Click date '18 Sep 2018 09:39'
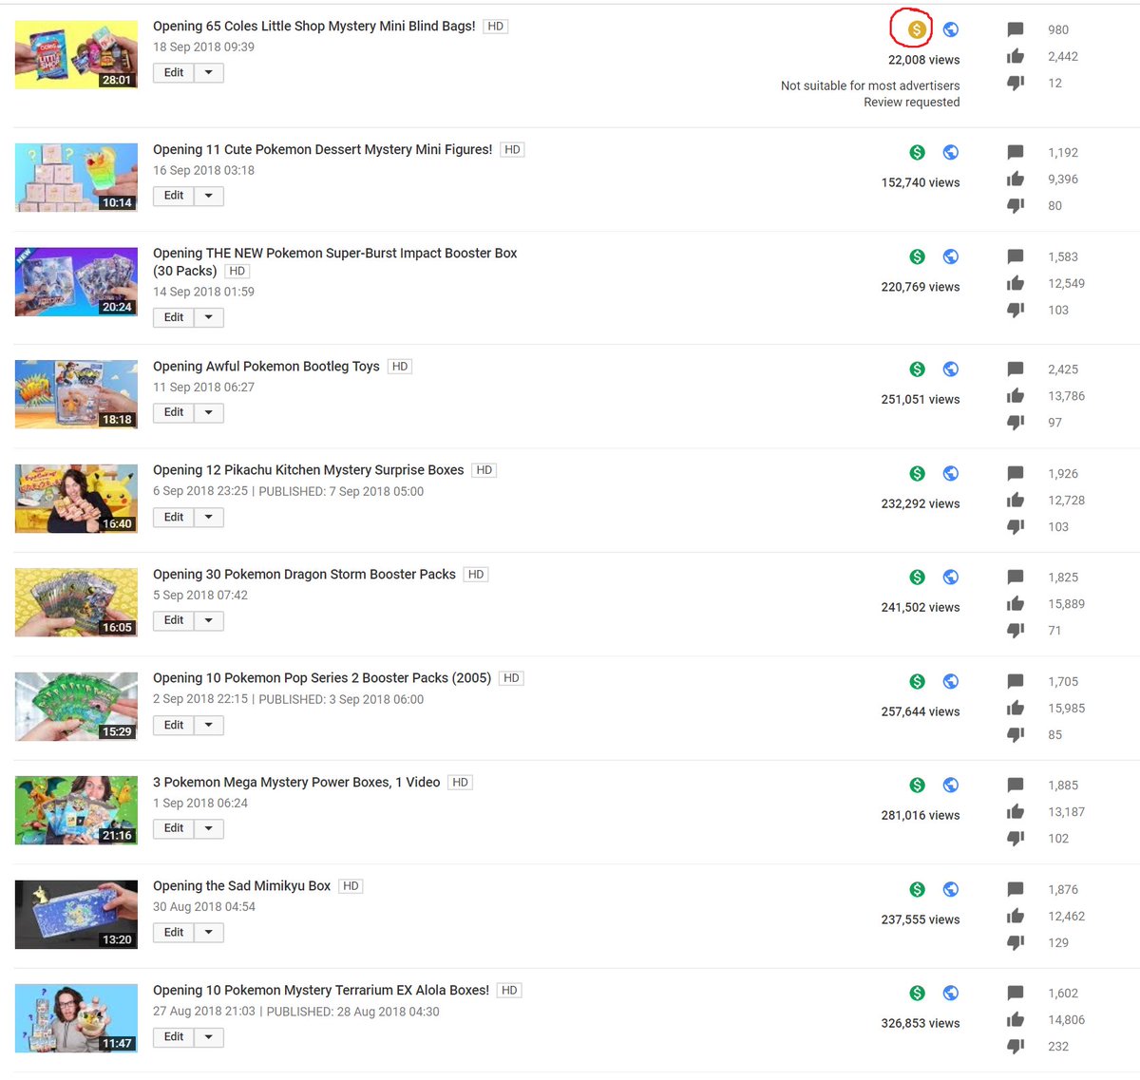Viewport: 1140px width, 1080px height. point(203,47)
